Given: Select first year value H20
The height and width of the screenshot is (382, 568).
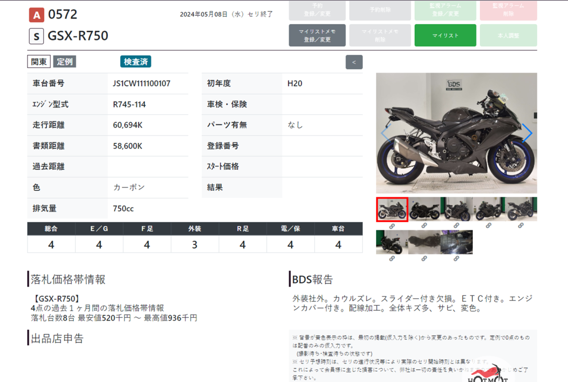Looking at the screenshot, I should point(295,83).
